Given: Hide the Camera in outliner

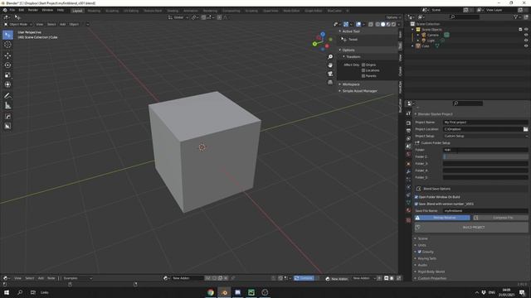Looking at the screenshot, I should click(x=526, y=35).
